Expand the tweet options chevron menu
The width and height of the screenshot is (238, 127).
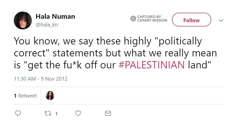[221, 20]
